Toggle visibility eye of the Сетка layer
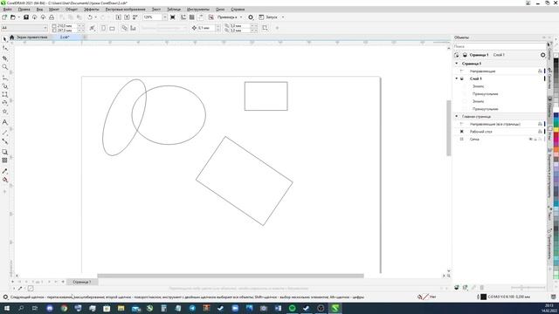 click(530, 140)
